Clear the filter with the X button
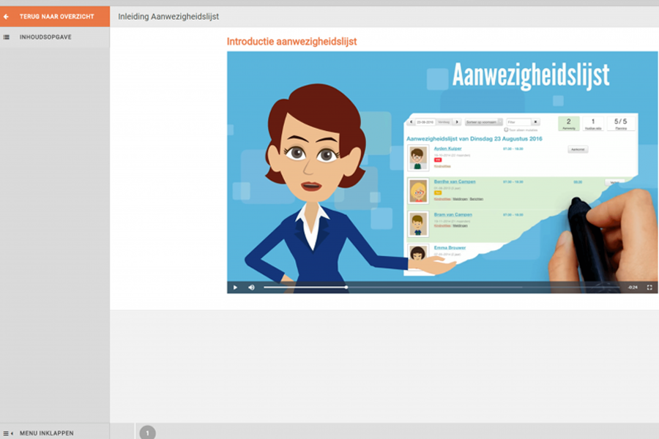The width and height of the screenshot is (659, 439). coord(535,122)
